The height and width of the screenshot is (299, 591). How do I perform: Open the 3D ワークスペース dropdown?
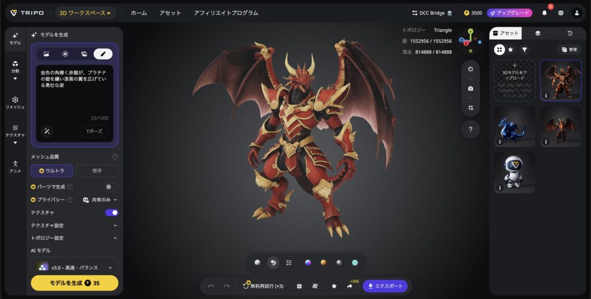pyautogui.click(x=85, y=13)
